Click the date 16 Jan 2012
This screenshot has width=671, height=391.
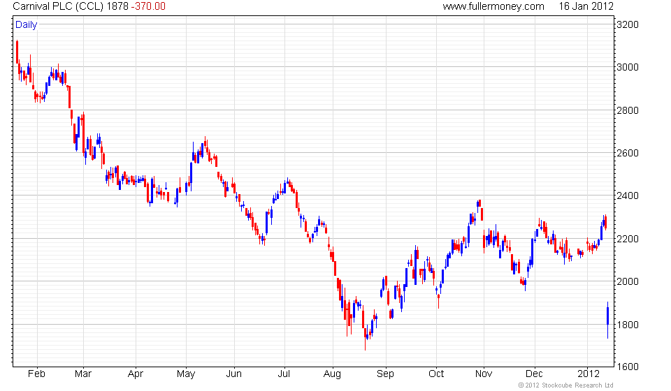(x=586, y=6)
